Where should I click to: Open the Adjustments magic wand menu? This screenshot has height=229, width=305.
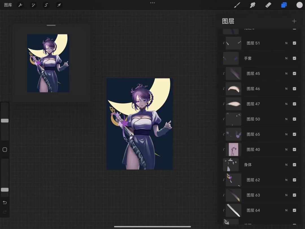coord(33,5)
